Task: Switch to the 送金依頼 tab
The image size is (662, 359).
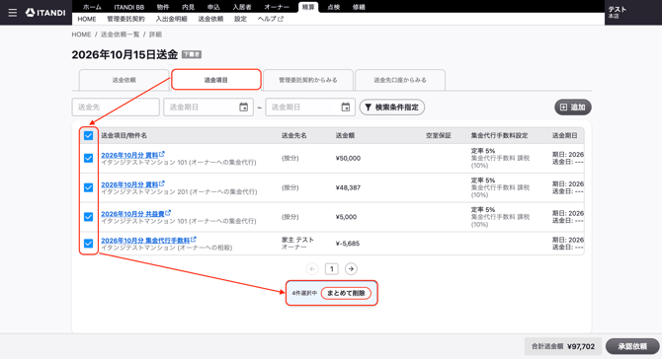Action: point(124,80)
